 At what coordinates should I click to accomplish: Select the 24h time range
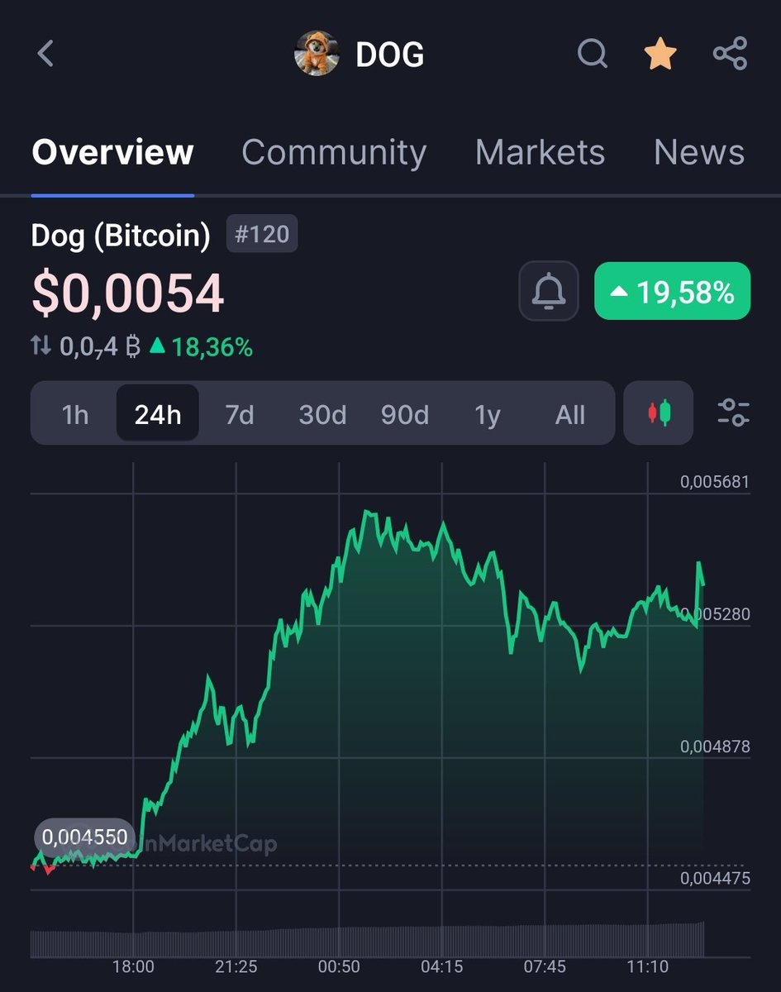[x=157, y=413]
